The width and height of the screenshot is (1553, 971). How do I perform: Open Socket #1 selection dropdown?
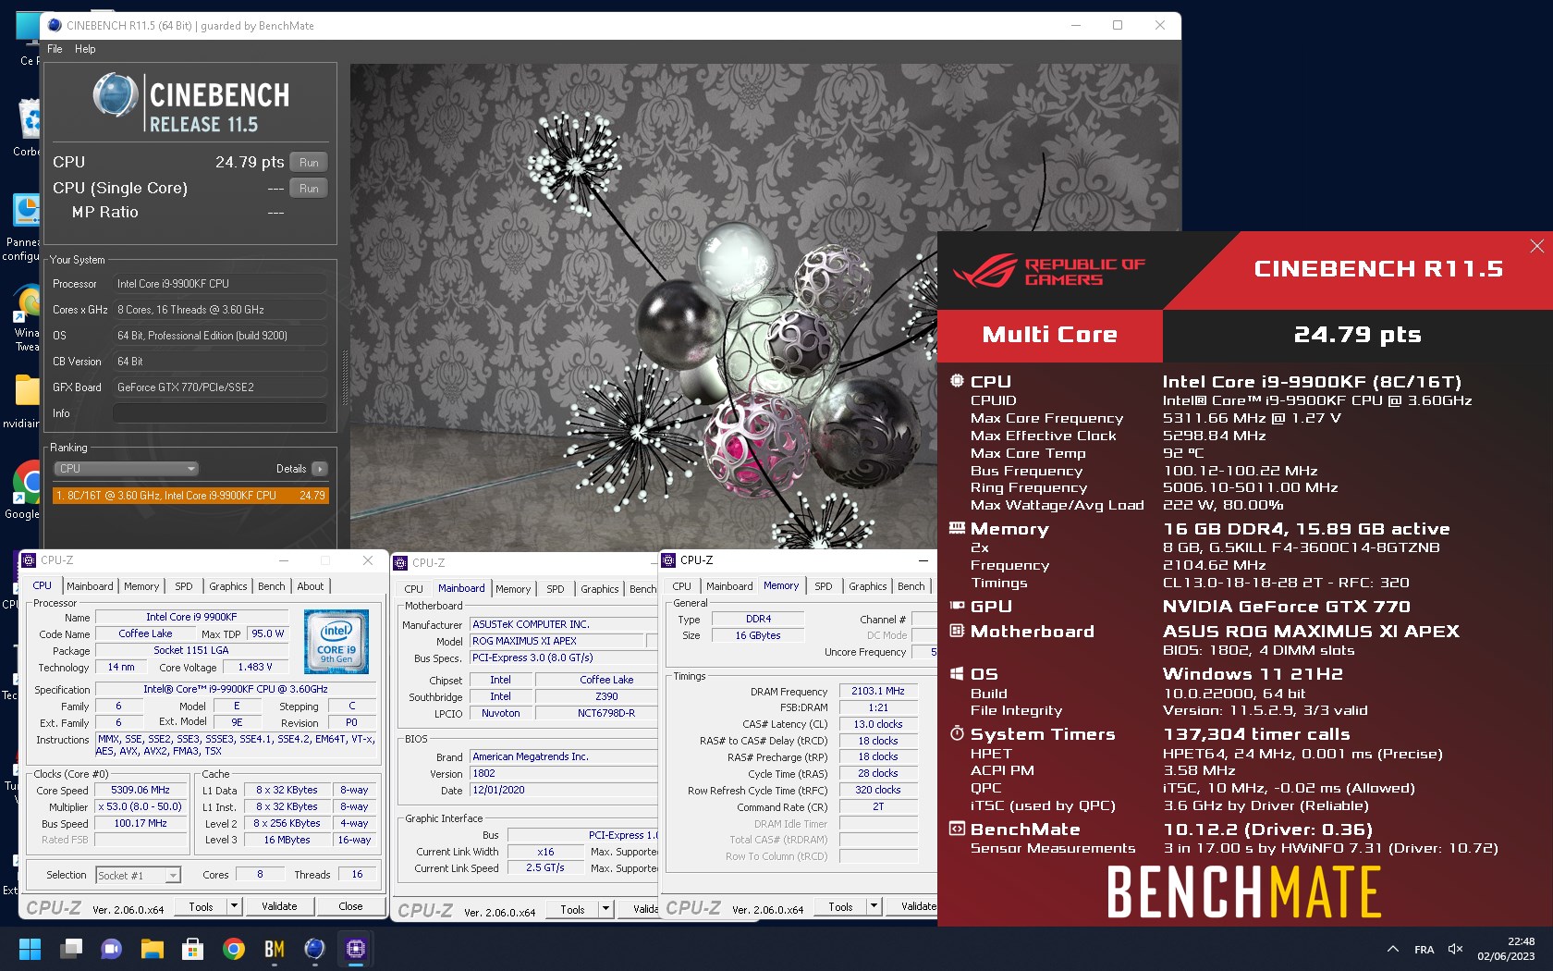(139, 875)
